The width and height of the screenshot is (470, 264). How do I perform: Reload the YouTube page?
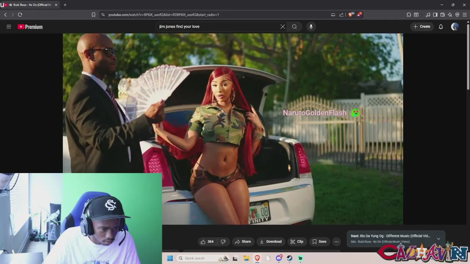(x=20, y=15)
